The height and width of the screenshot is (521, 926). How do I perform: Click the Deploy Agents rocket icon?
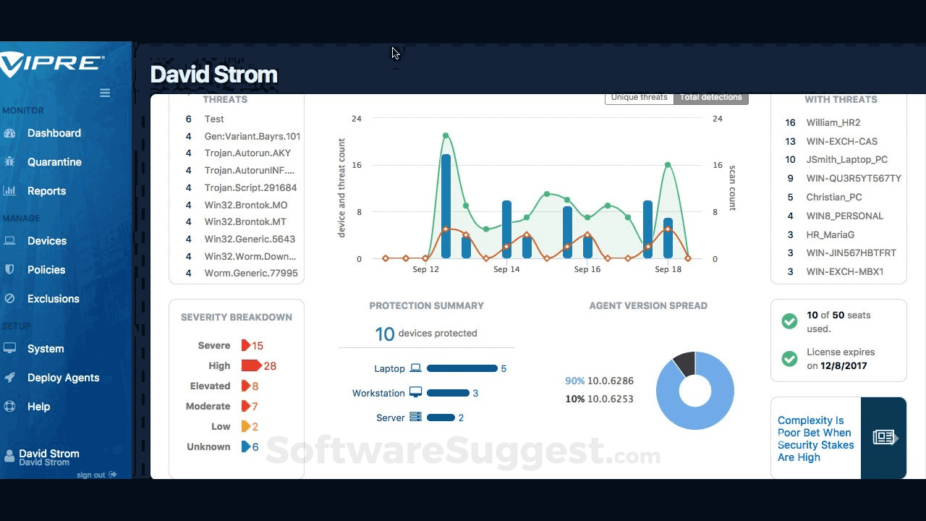[x=9, y=377]
